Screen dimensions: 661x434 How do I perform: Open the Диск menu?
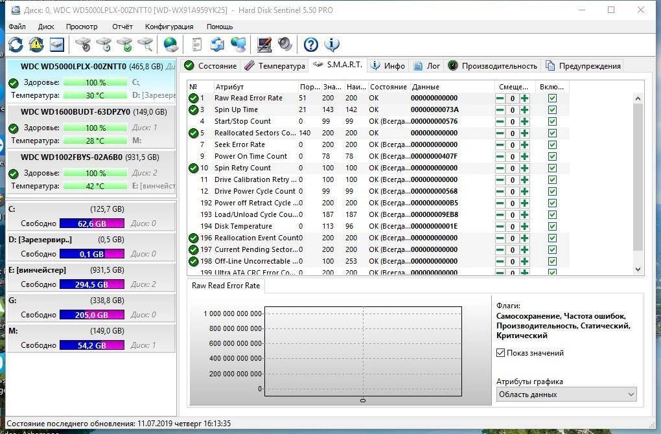[x=46, y=27]
